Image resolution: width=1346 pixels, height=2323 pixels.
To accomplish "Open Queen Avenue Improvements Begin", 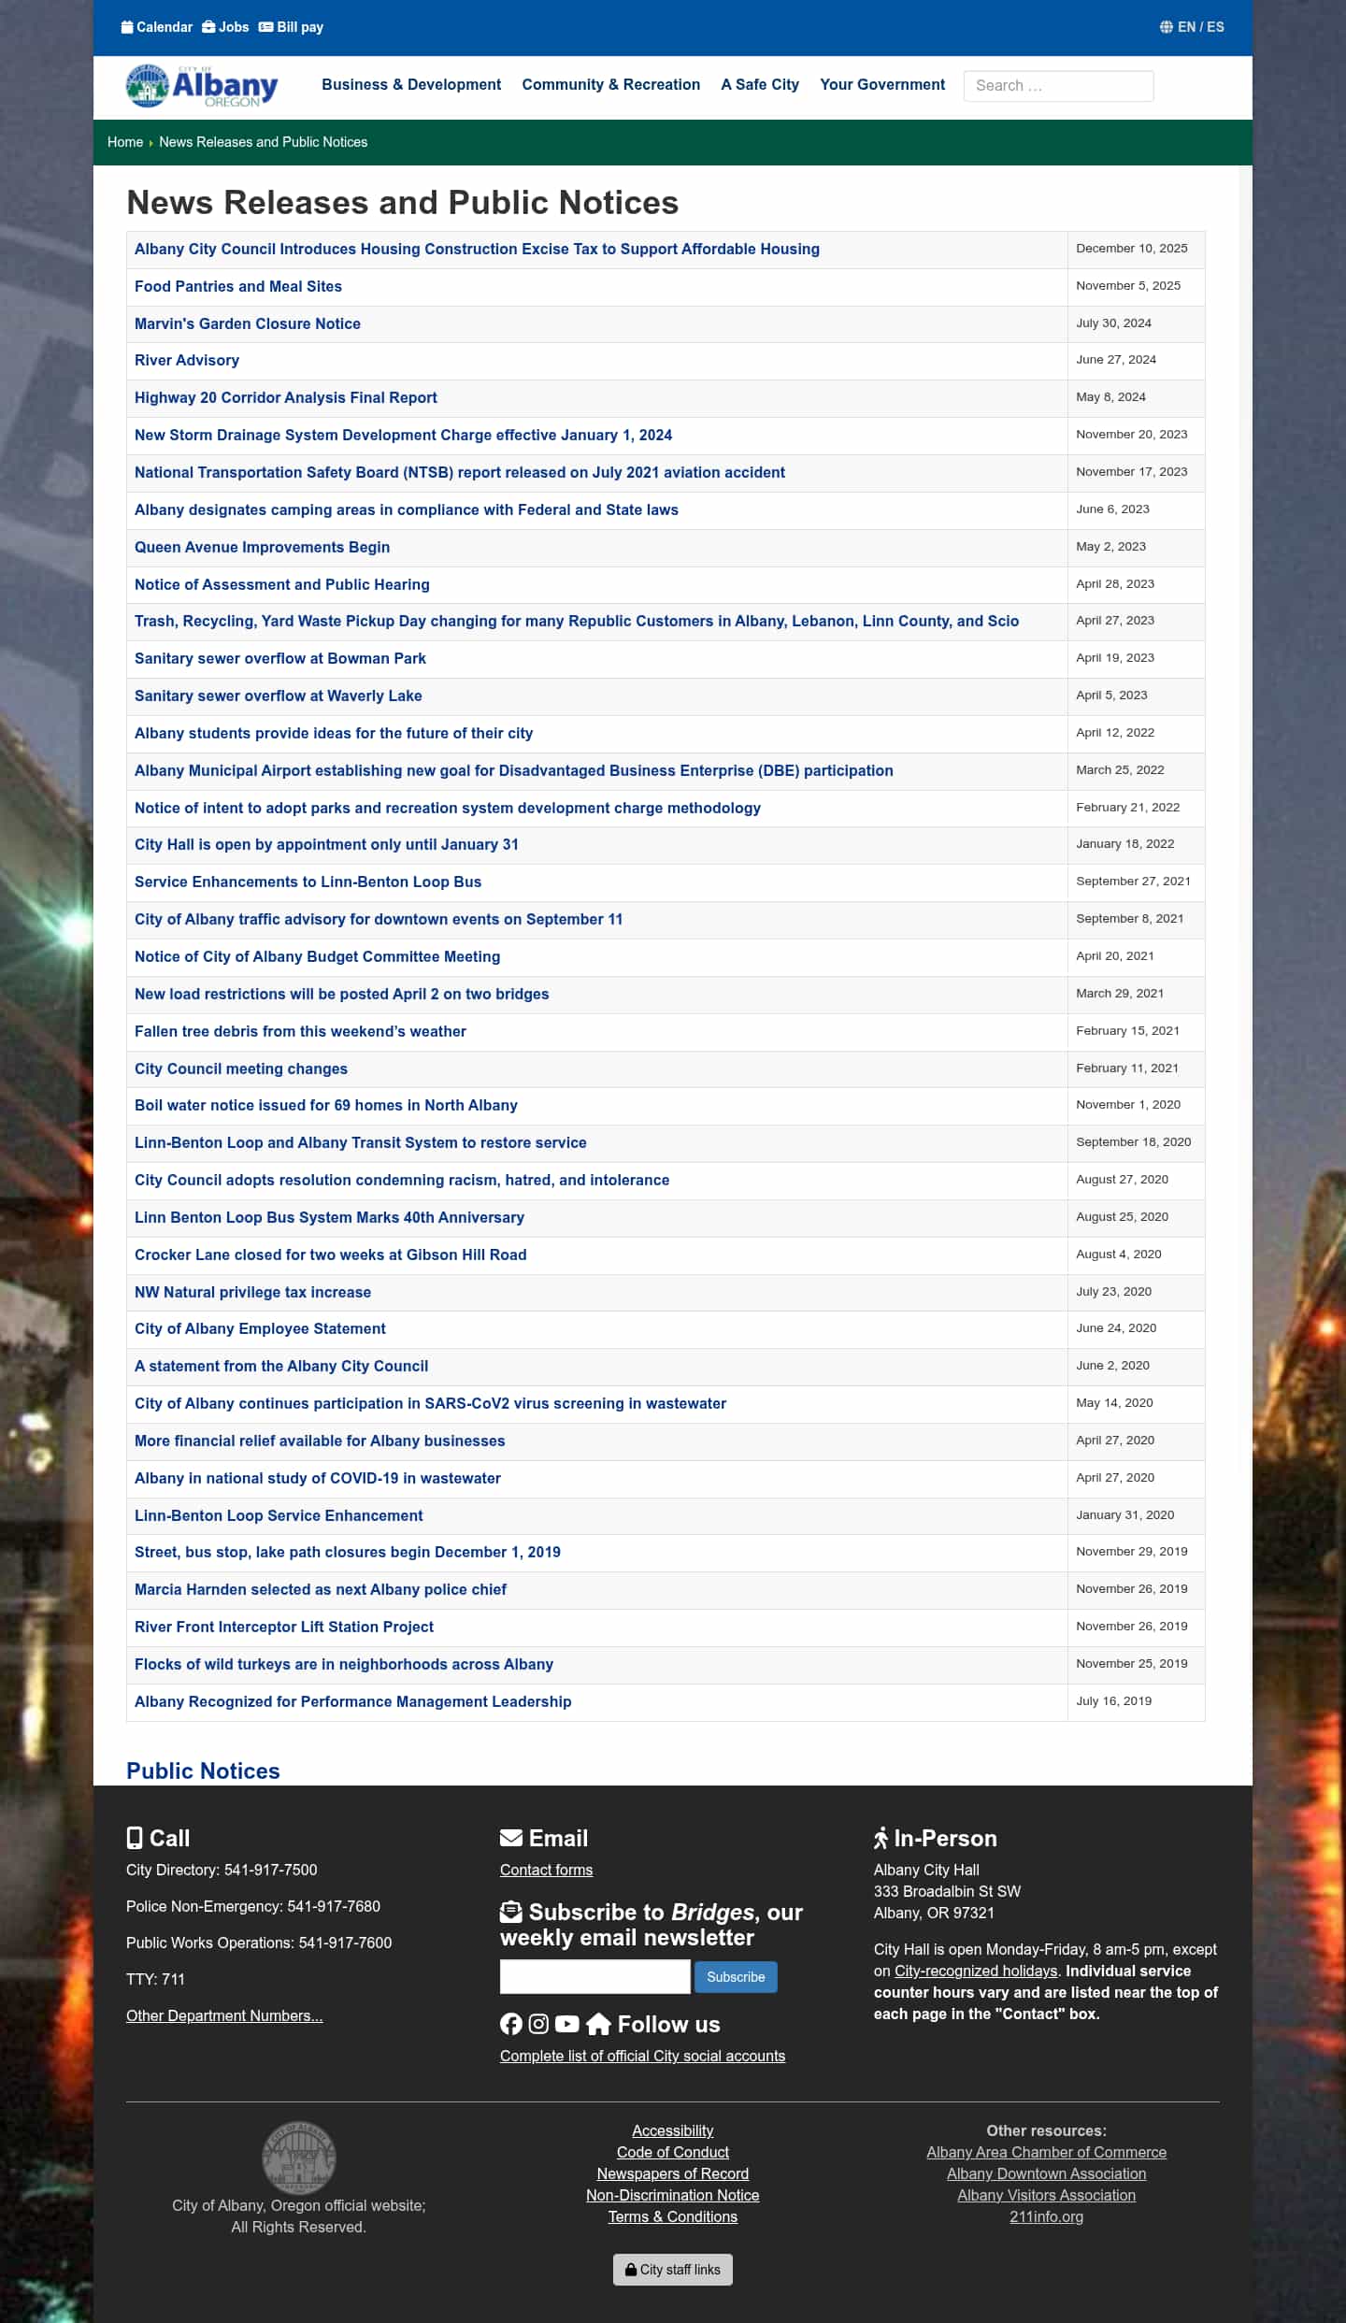I will (x=263, y=548).
